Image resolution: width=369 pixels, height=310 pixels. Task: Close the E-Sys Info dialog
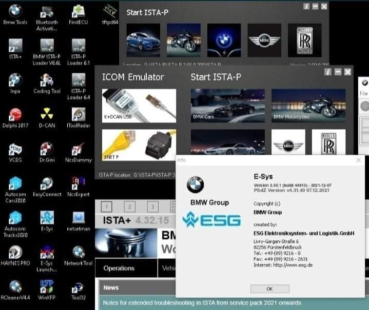click(x=358, y=160)
